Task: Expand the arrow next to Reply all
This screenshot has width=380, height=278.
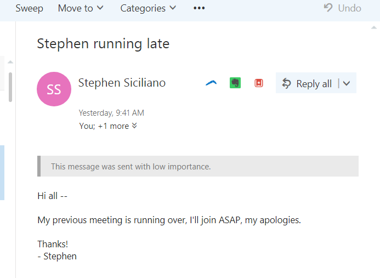Action: click(348, 83)
